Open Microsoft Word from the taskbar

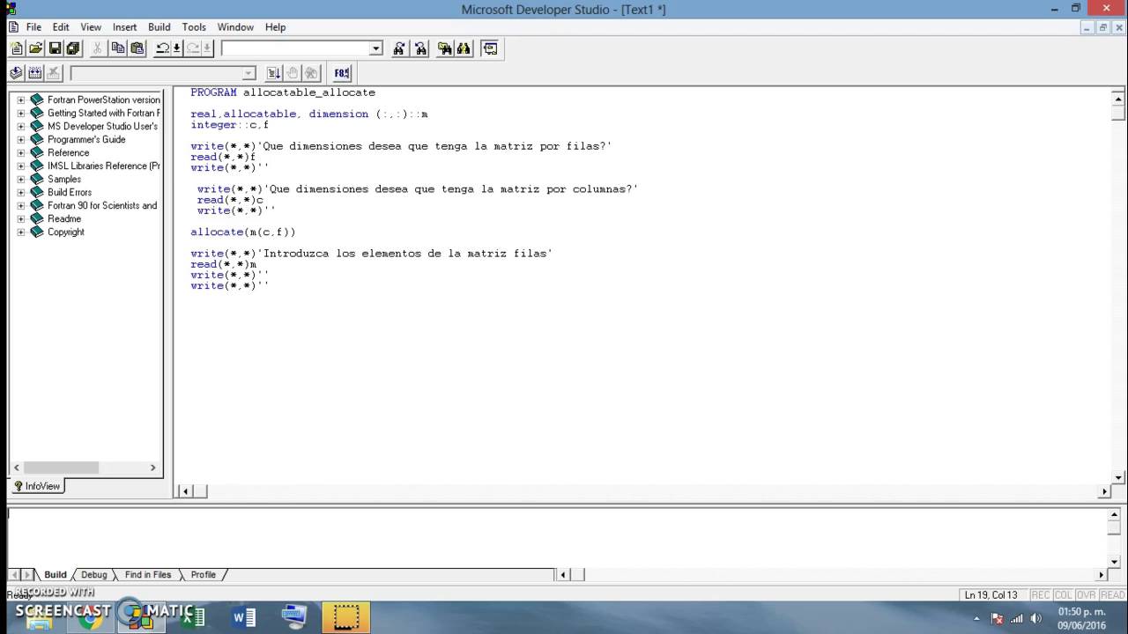pos(244,617)
